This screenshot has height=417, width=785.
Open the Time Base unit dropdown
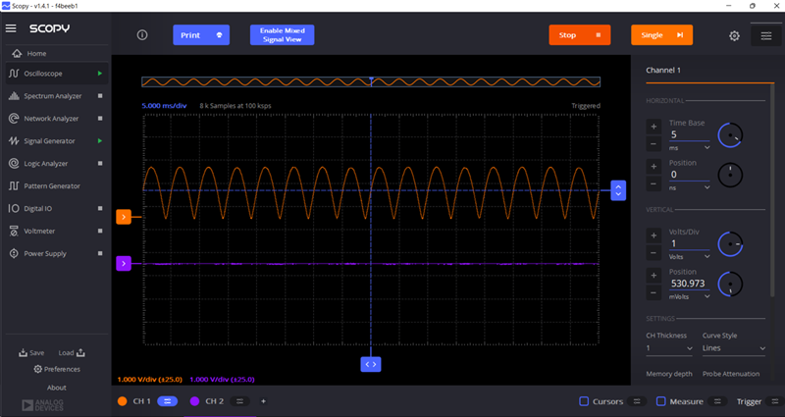tap(691, 147)
